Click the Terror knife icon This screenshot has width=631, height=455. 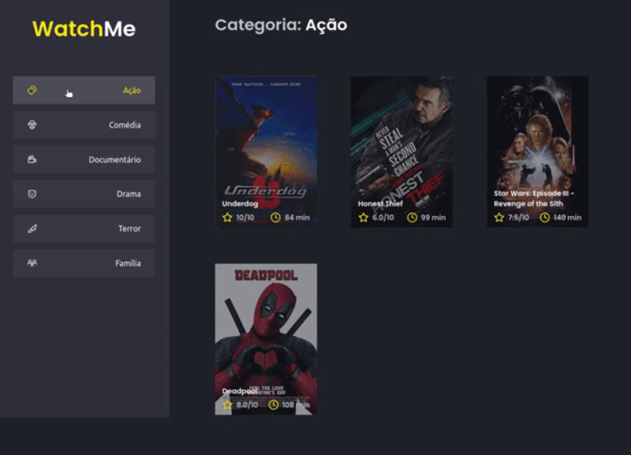click(32, 229)
